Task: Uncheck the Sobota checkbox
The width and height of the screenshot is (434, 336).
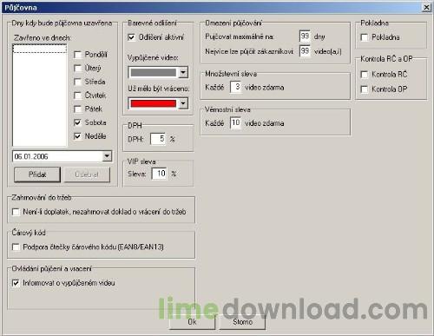Action: click(77, 122)
